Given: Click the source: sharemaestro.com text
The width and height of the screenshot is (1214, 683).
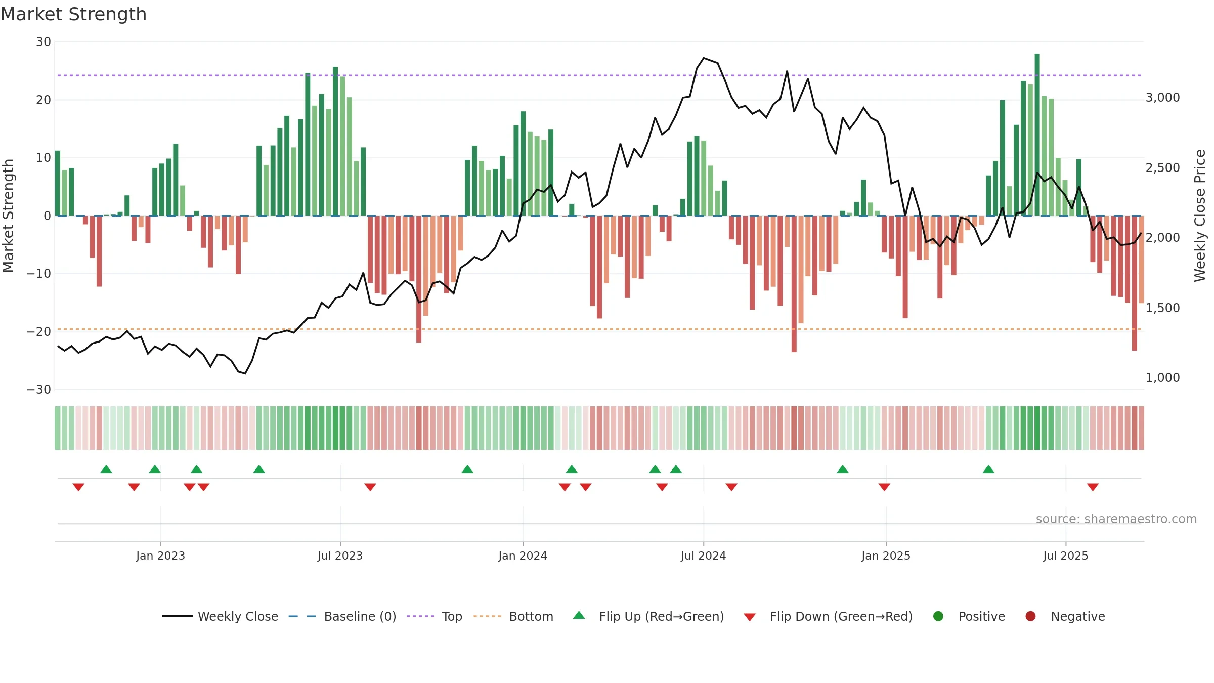Looking at the screenshot, I should tap(1116, 519).
